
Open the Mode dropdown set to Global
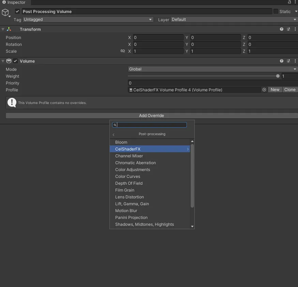point(213,69)
